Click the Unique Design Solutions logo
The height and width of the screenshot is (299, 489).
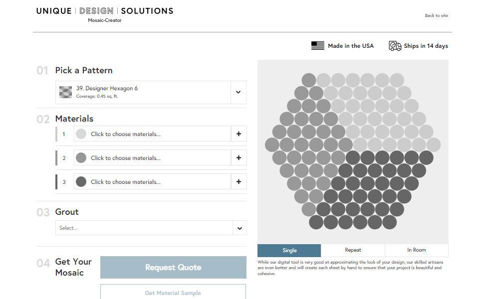[x=105, y=11]
